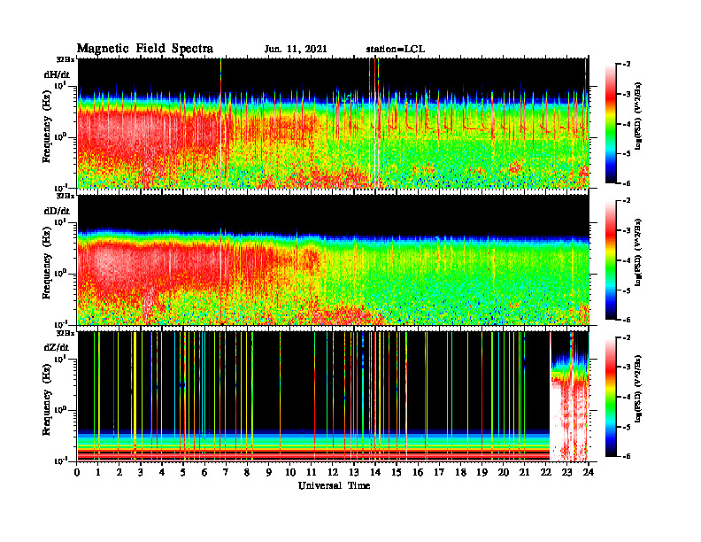
Task: Click hour tick label '22' on time axis
Action: point(546,472)
